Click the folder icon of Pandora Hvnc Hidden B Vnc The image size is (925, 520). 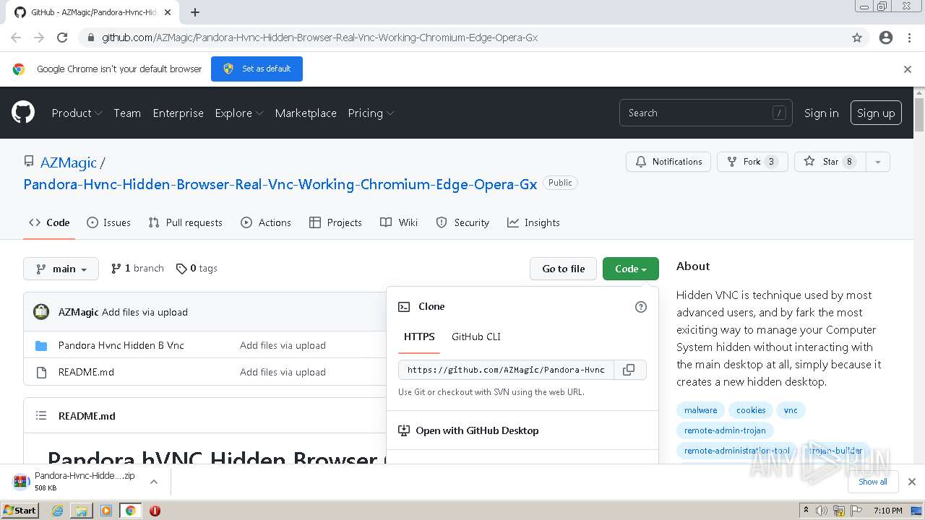point(41,346)
